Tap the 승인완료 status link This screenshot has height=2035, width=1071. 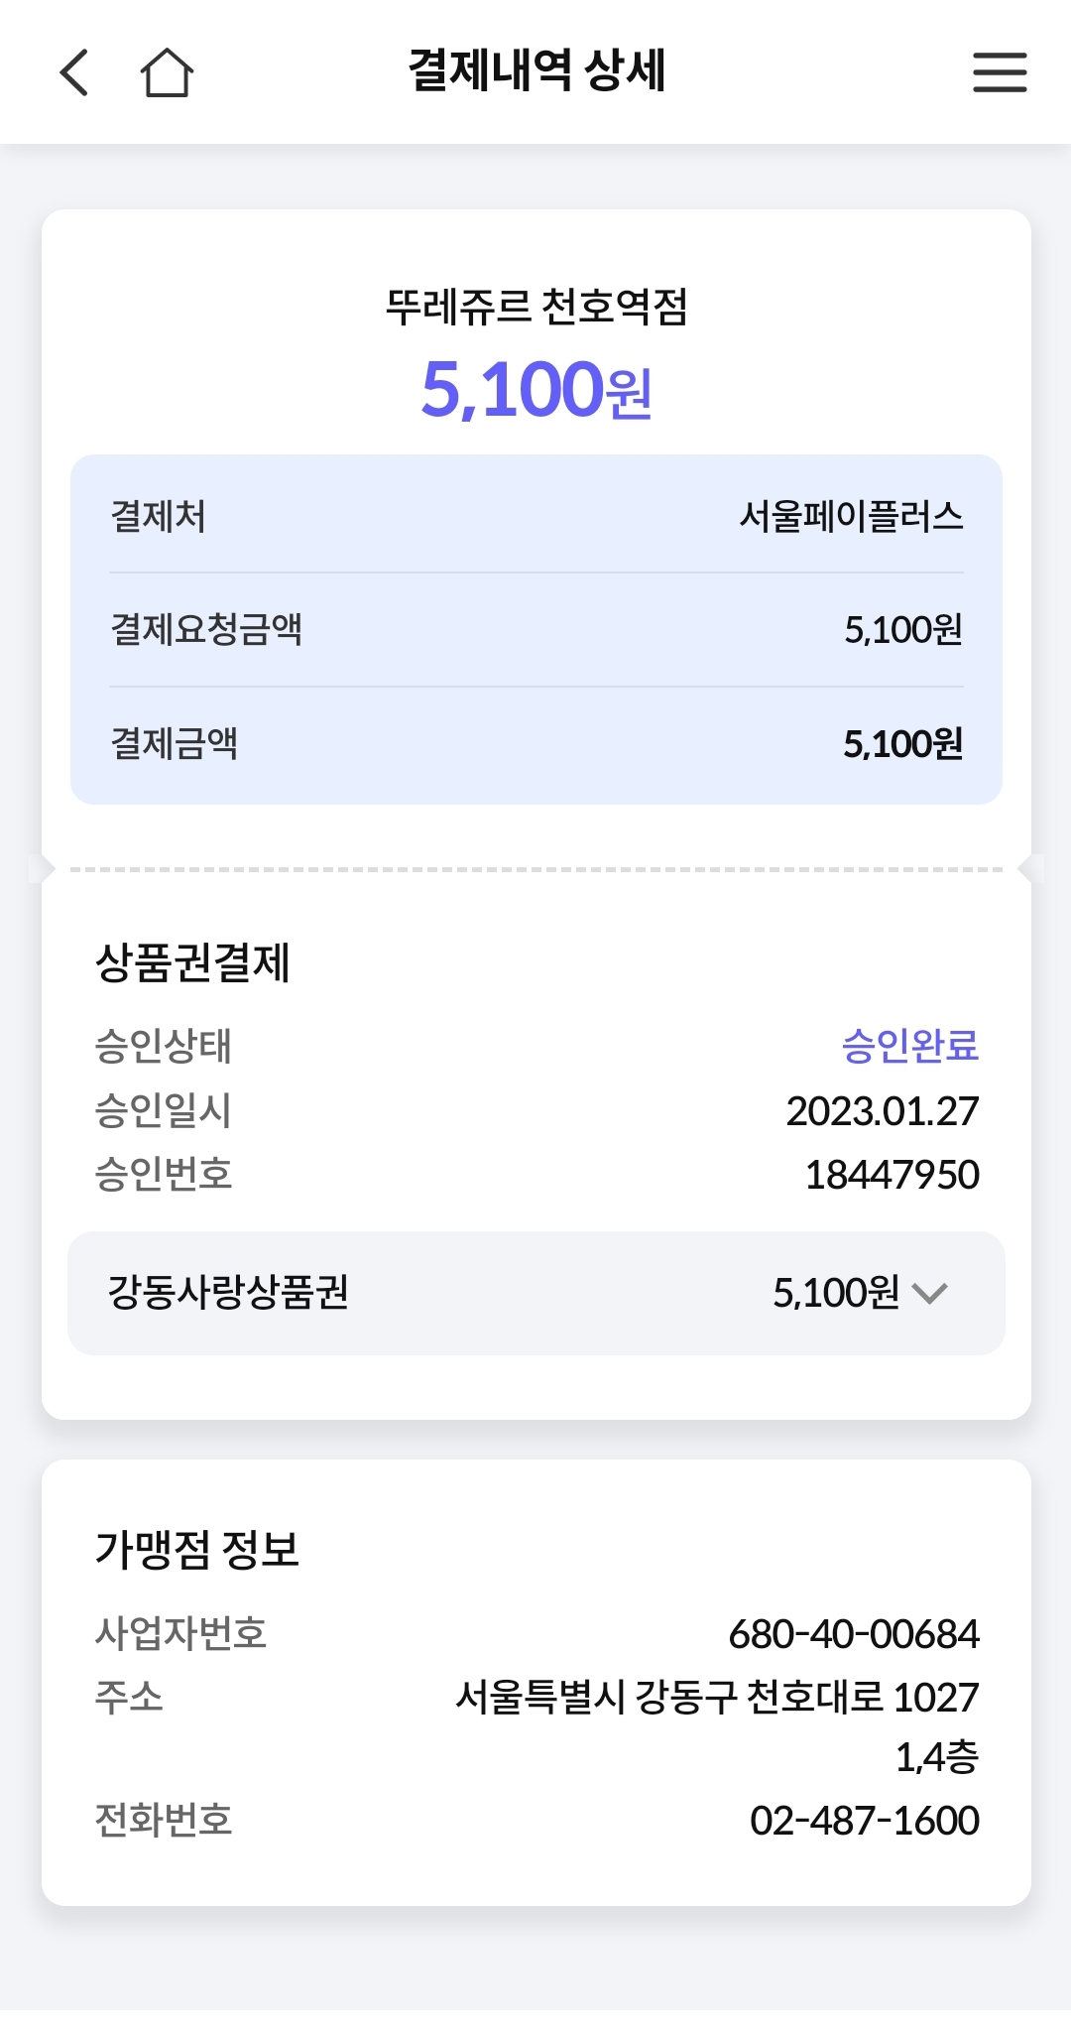pos(909,1046)
